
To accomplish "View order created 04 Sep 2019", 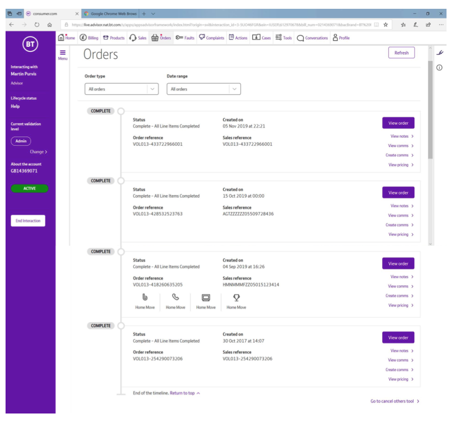I will pos(398,263).
